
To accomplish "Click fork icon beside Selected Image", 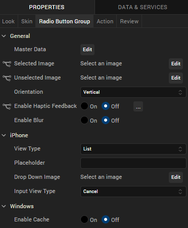I will pyautogui.click(x=7, y=64).
